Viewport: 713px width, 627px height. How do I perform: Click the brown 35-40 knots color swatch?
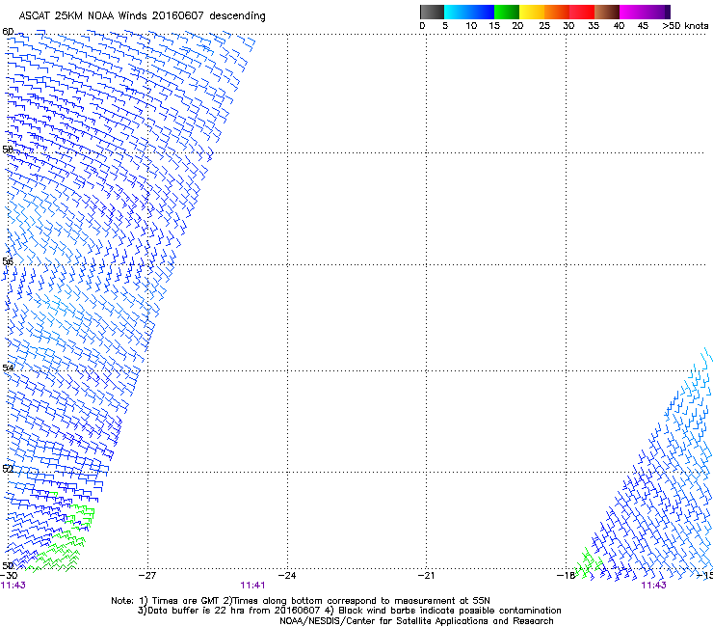coord(607,12)
